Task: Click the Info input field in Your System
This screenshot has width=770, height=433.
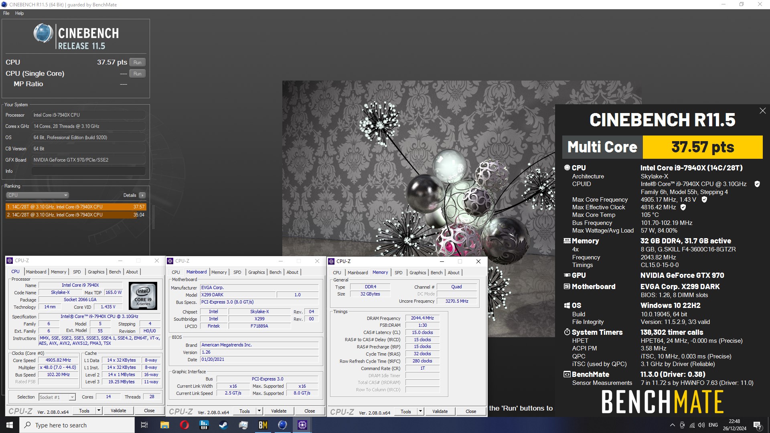Action: 89,171
